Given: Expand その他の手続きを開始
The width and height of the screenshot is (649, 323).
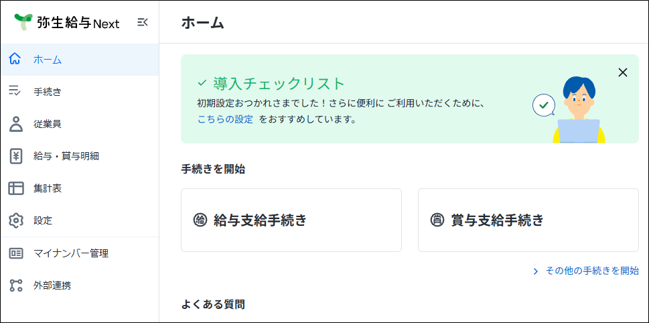Looking at the screenshot, I should tap(591, 271).
